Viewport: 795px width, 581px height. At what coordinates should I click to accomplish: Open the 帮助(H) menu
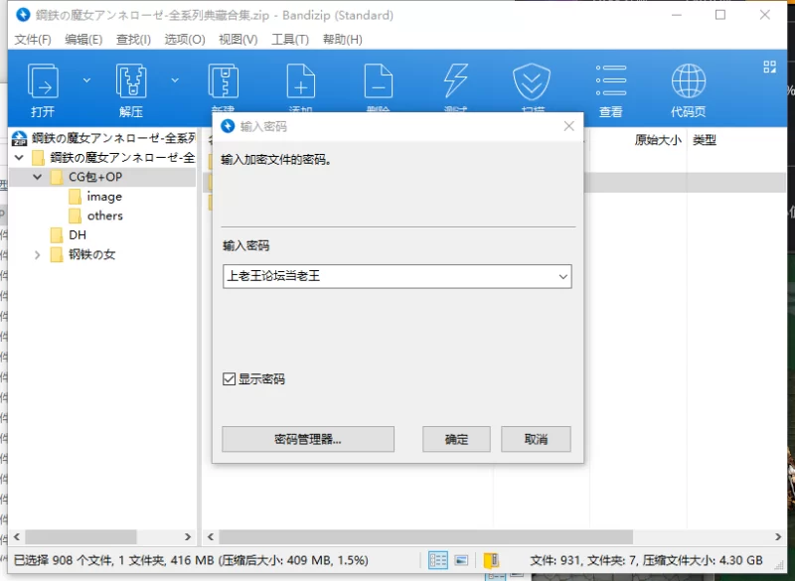(x=342, y=40)
